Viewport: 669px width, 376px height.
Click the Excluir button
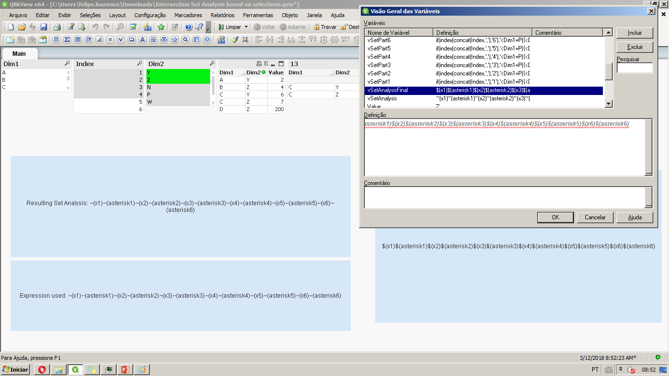635,47
